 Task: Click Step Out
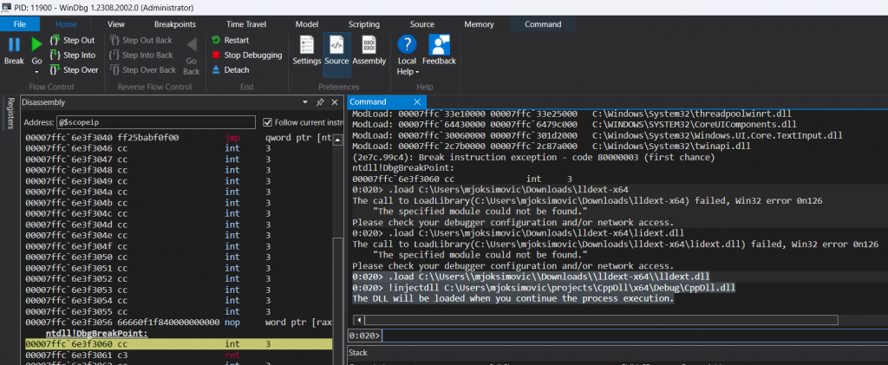coord(73,40)
